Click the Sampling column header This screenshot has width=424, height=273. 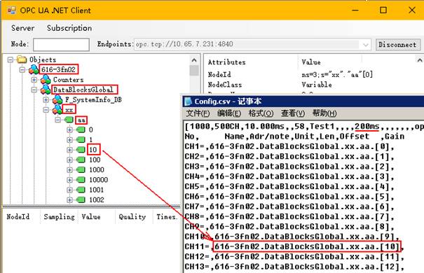tap(59, 216)
